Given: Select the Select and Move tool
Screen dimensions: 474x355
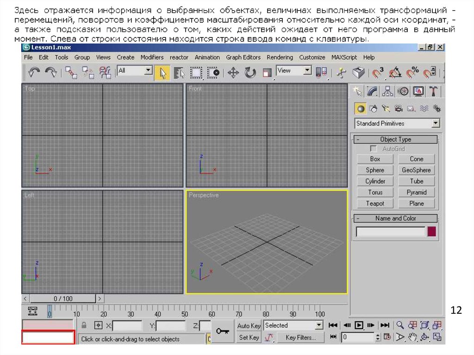Looking at the screenshot, I should [233, 73].
